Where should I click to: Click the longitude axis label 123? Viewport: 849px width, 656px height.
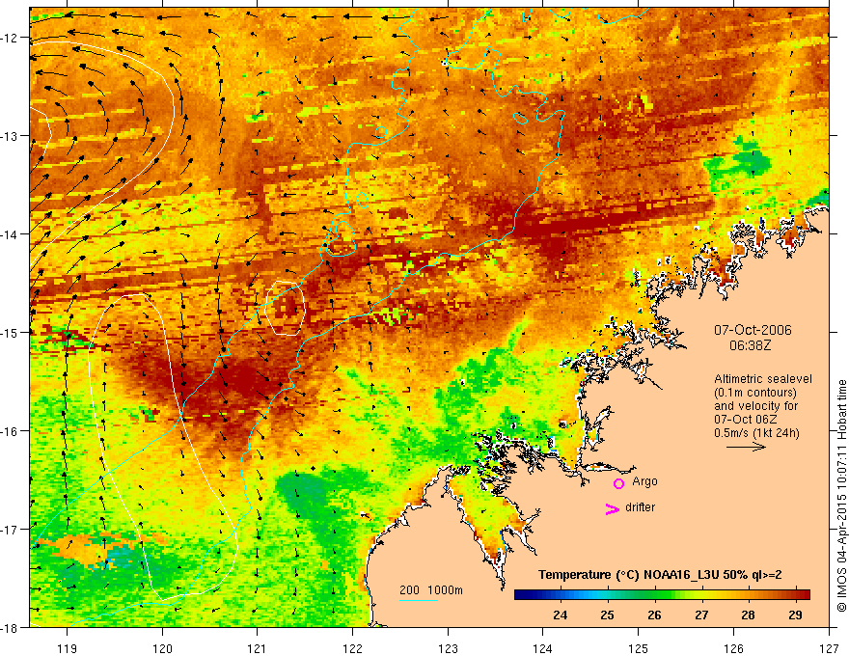(x=448, y=648)
